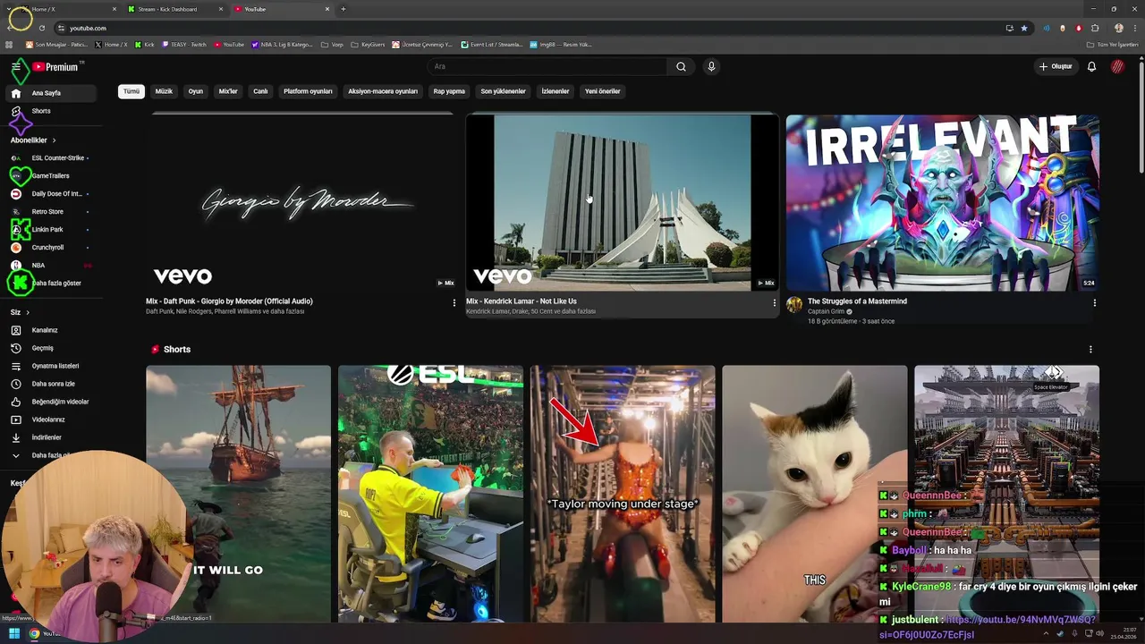Open Tüm Yer İşaretleri bookmarks folder
Image resolution: width=1145 pixels, height=644 pixels.
[1112, 44]
